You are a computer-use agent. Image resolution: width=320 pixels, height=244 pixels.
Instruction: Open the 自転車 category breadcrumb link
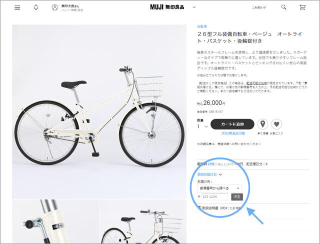click(x=202, y=26)
